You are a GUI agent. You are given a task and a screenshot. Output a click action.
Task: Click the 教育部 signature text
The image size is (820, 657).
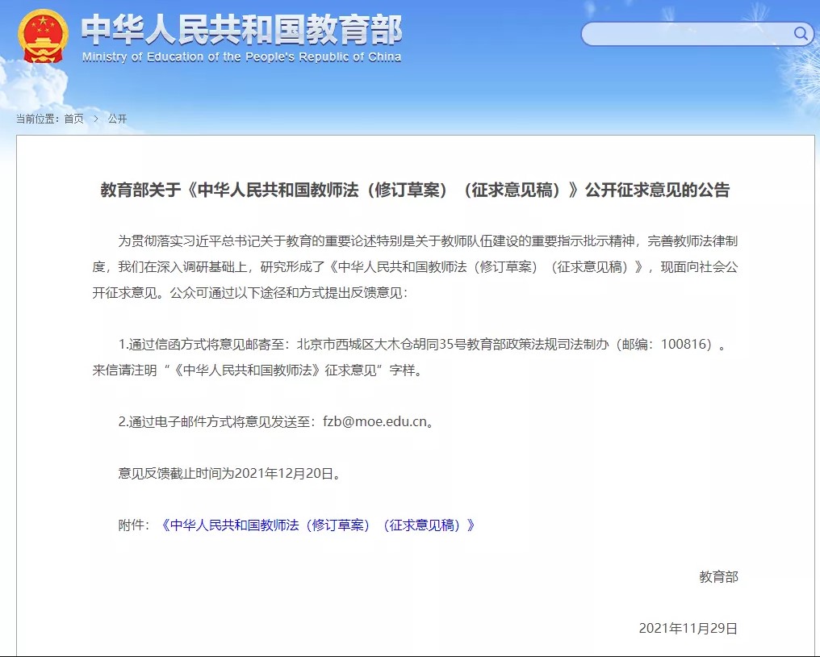click(x=718, y=577)
